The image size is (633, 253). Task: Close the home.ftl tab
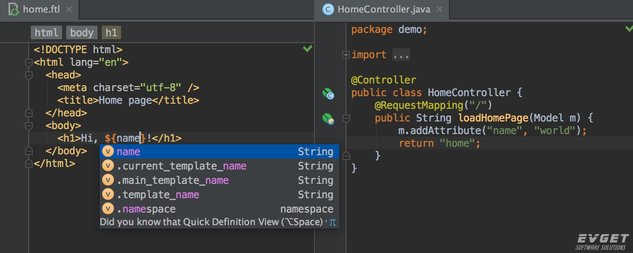click(x=69, y=9)
